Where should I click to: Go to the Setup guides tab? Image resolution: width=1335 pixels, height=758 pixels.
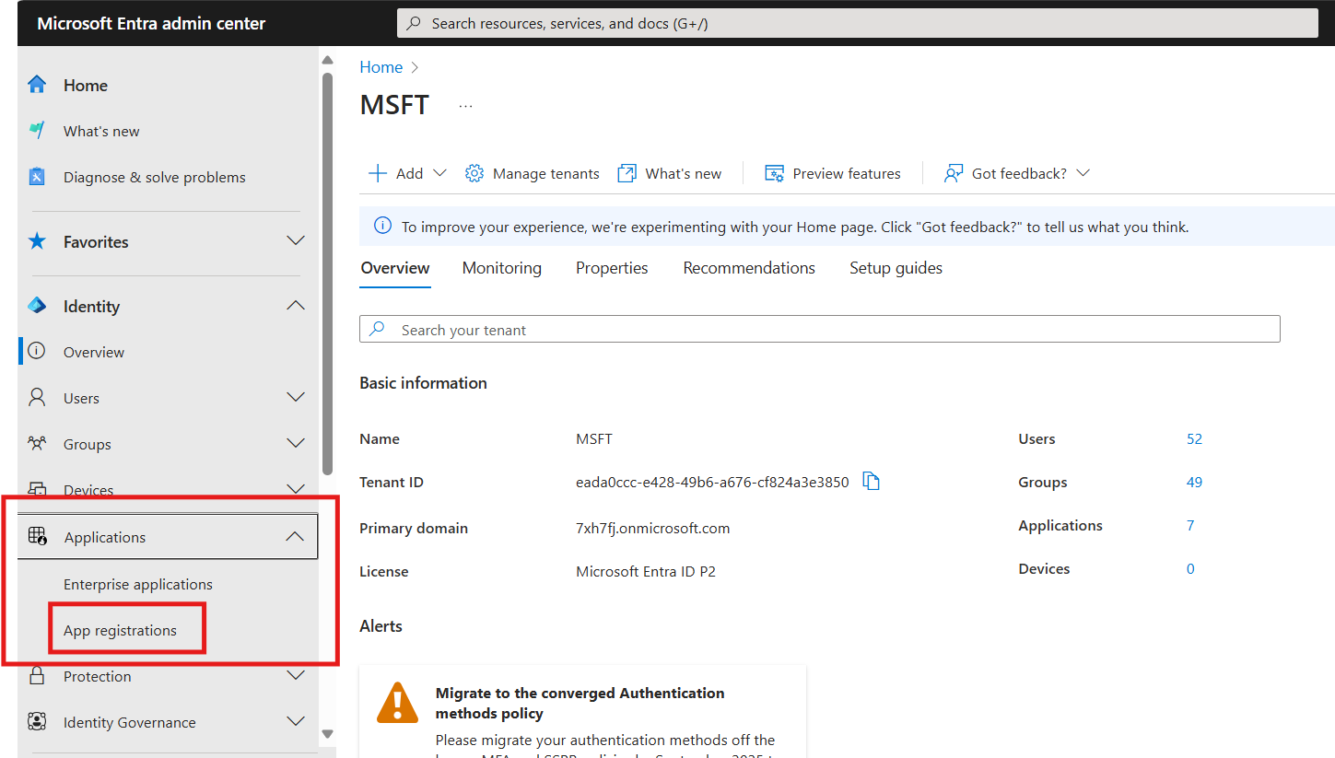896,268
